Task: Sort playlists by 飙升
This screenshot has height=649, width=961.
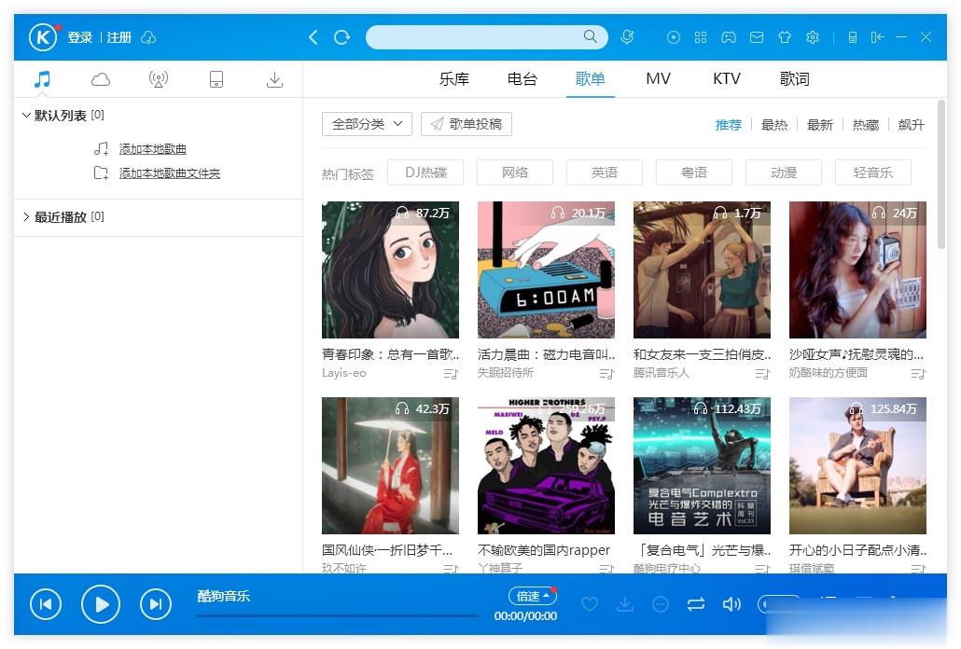Action: (x=912, y=125)
